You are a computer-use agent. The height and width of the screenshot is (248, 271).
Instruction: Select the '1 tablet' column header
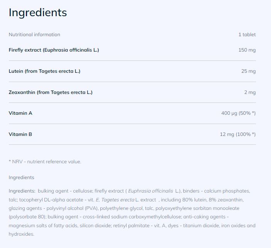click(x=247, y=35)
